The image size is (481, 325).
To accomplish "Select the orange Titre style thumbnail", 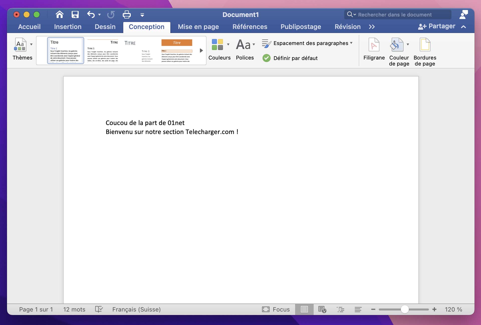I will [x=177, y=50].
